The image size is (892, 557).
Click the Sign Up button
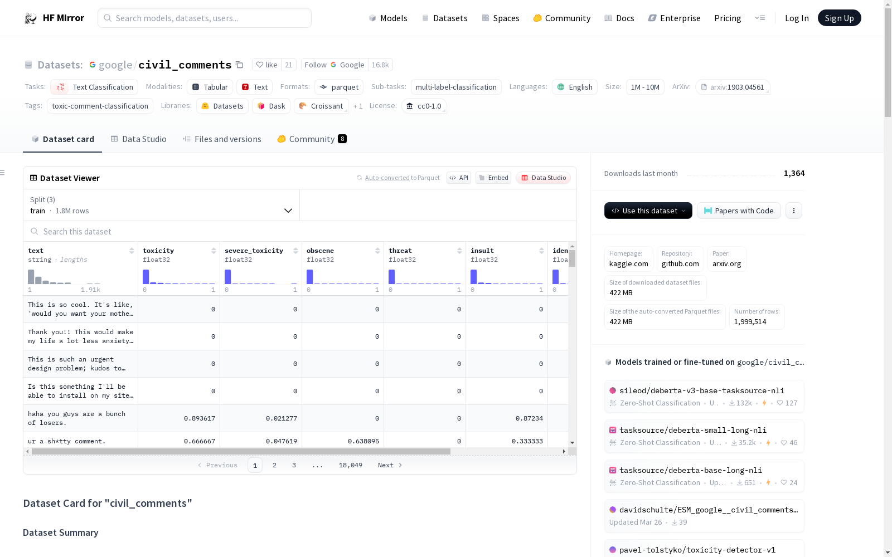[x=840, y=18]
